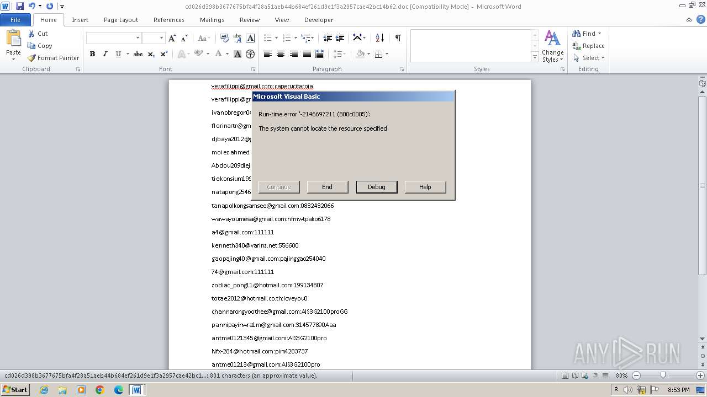Viewport: 707px width, 397px height.
Task: Open Google Chrome from the taskbar
Action: 100,390
